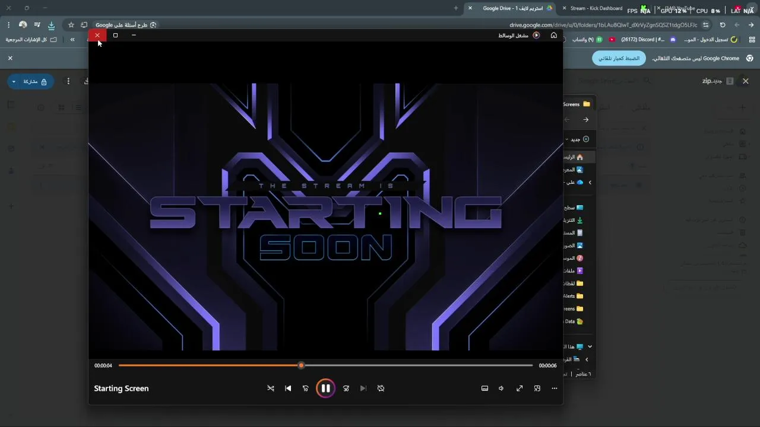Go forward in Chrome
This screenshot has height=427, width=760.
click(x=737, y=25)
